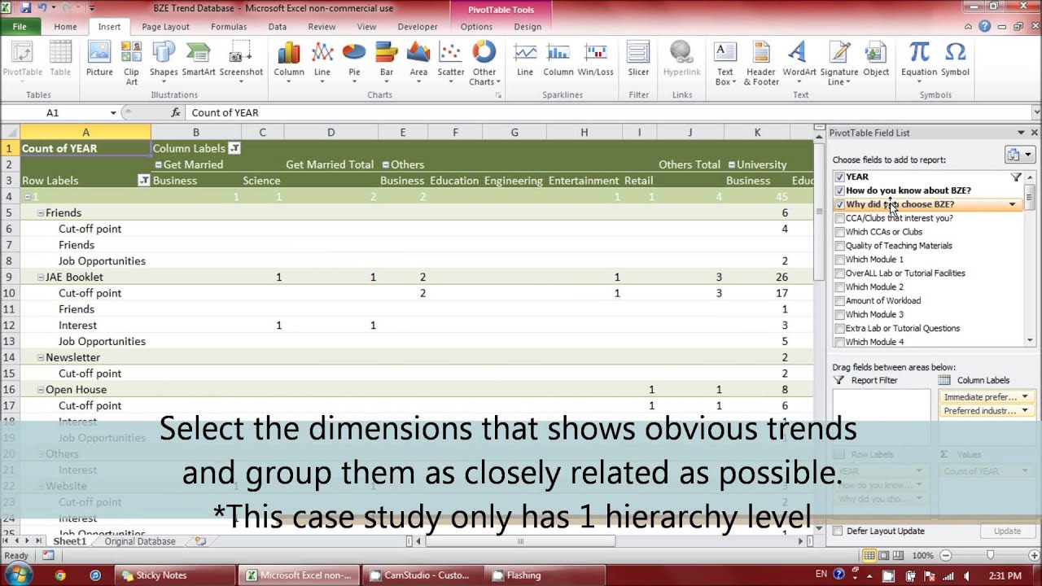
Task: Uncheck the YEAR field
Action: tap(839, 177)
